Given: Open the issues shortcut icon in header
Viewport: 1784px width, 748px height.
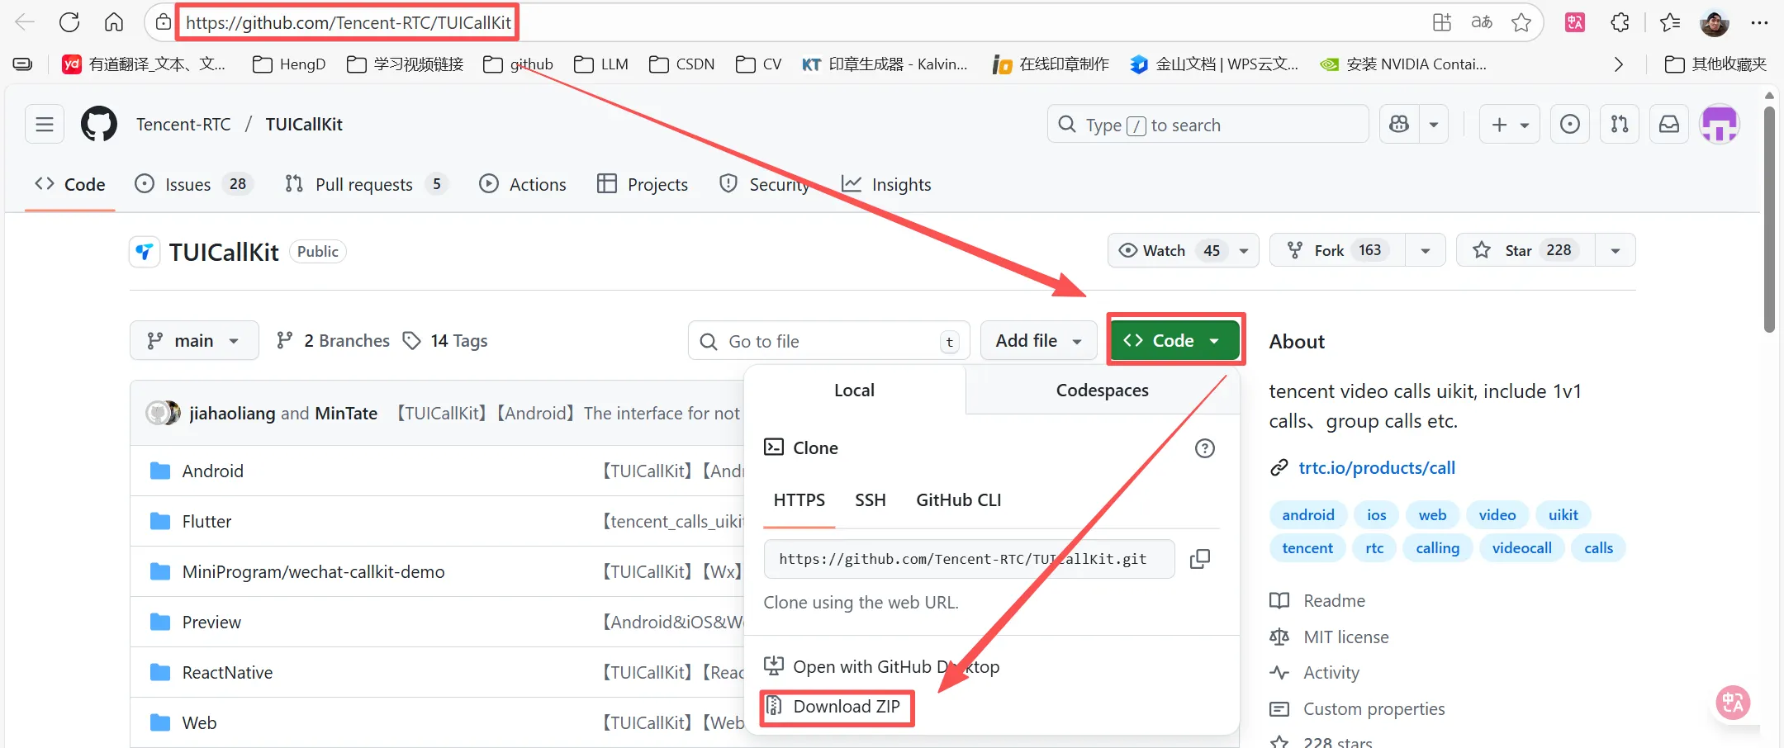Looking at the screenshot, I should click(x=1570, y=125).
